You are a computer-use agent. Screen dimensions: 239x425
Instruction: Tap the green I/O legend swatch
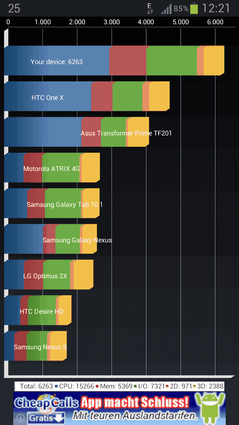pyautogui.click(x=135, y=386)
